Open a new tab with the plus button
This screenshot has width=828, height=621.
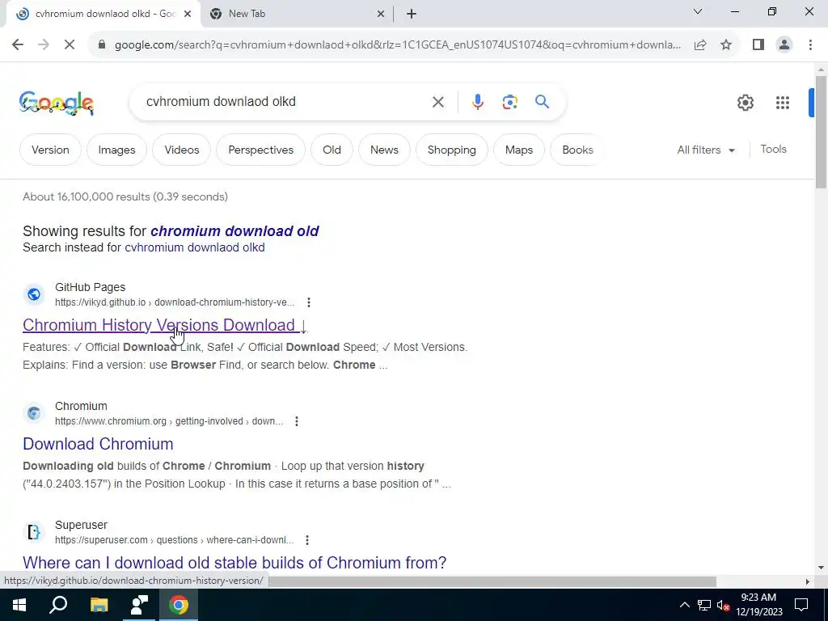(x=412, y=14)
